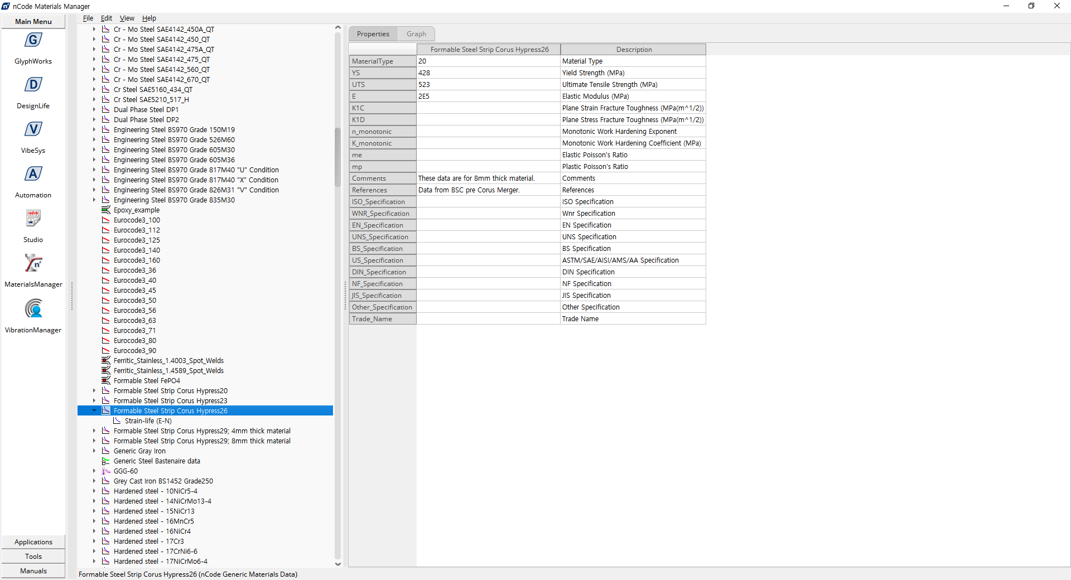
Task: Open the File menu
Action: pyautogui.click(x=88, y=18)
